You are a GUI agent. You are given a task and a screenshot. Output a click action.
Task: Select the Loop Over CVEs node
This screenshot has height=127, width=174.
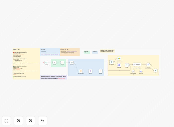click(x=72, y=63)
